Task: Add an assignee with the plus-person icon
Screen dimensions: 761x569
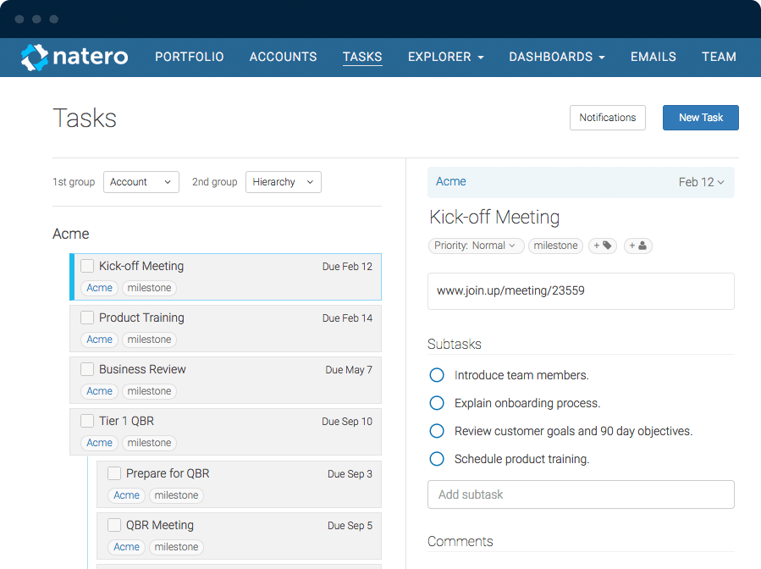Action: 637,246
